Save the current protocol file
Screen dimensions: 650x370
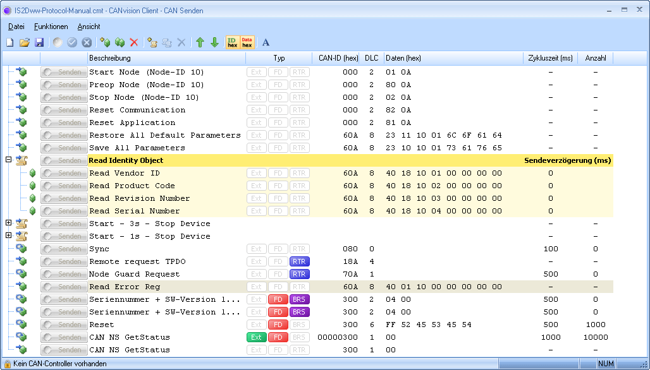coord(39,42)
